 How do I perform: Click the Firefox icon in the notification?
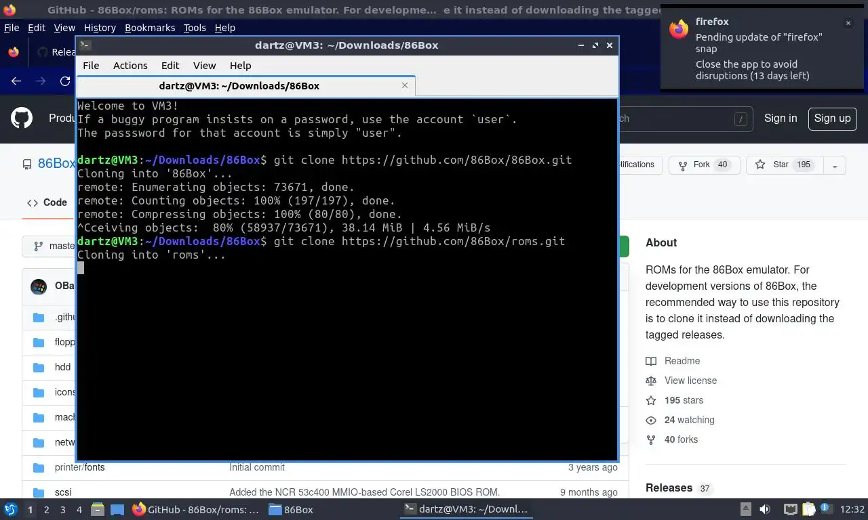click(x=679, y=29)
